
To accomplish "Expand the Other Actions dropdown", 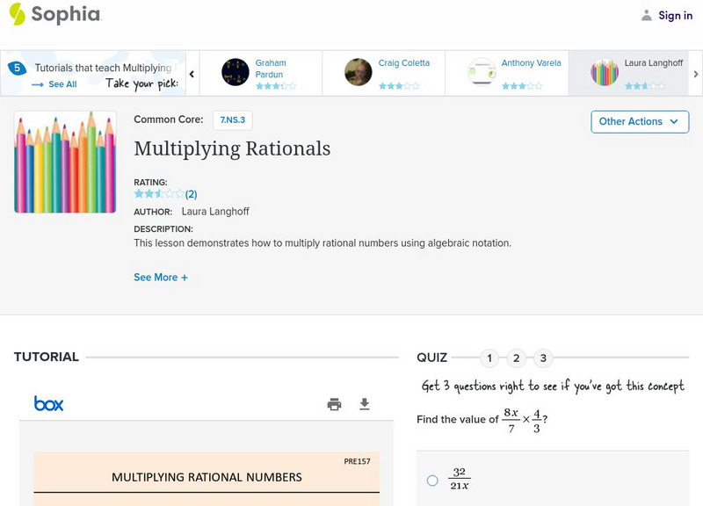I will click(640, 122).
